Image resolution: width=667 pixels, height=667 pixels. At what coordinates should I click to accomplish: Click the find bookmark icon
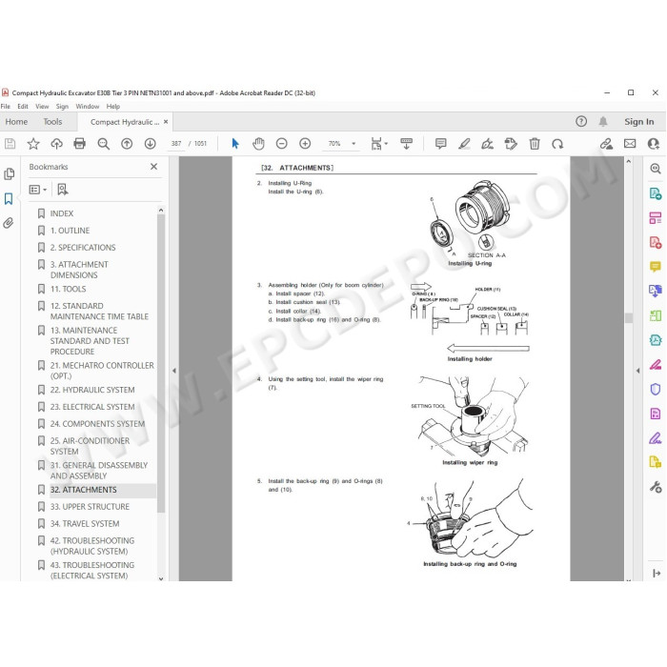point(63,190)
